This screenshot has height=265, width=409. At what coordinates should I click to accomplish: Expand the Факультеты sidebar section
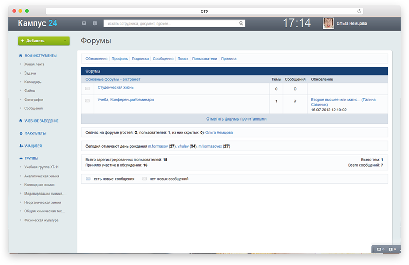(x=21, y=133)
